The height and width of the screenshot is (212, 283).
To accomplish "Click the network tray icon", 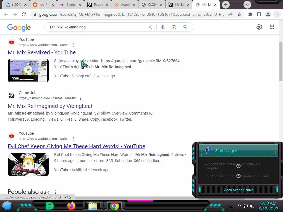I will pyautogui.click(x=246, y=206).
